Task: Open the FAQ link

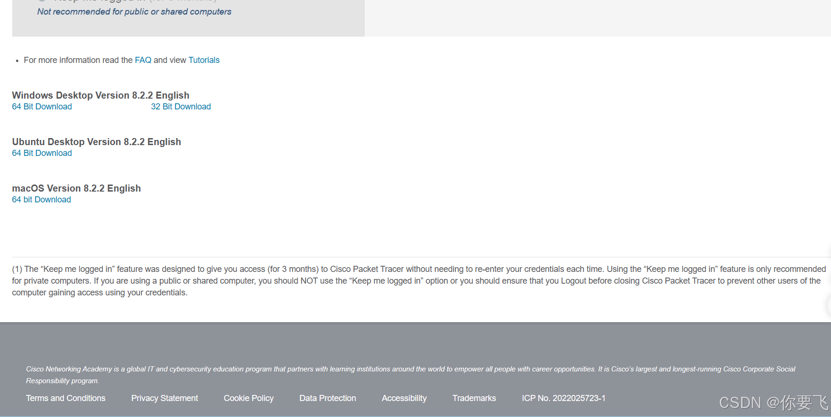Action: pyautogui.click(x=143, y=60)
